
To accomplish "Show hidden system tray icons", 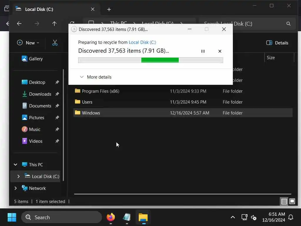I will coord(233,217).
